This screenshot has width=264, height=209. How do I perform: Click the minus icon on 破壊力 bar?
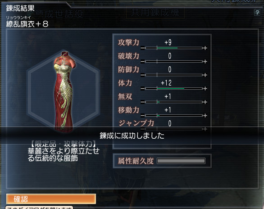click(142, 62)
